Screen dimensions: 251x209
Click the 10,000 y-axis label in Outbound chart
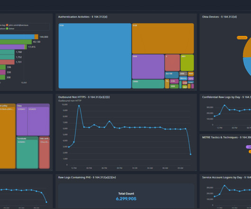pos(65,104)
